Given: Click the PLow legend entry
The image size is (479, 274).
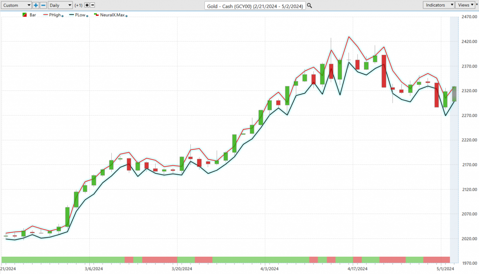Looking at the screenshot, I should 77,15.
